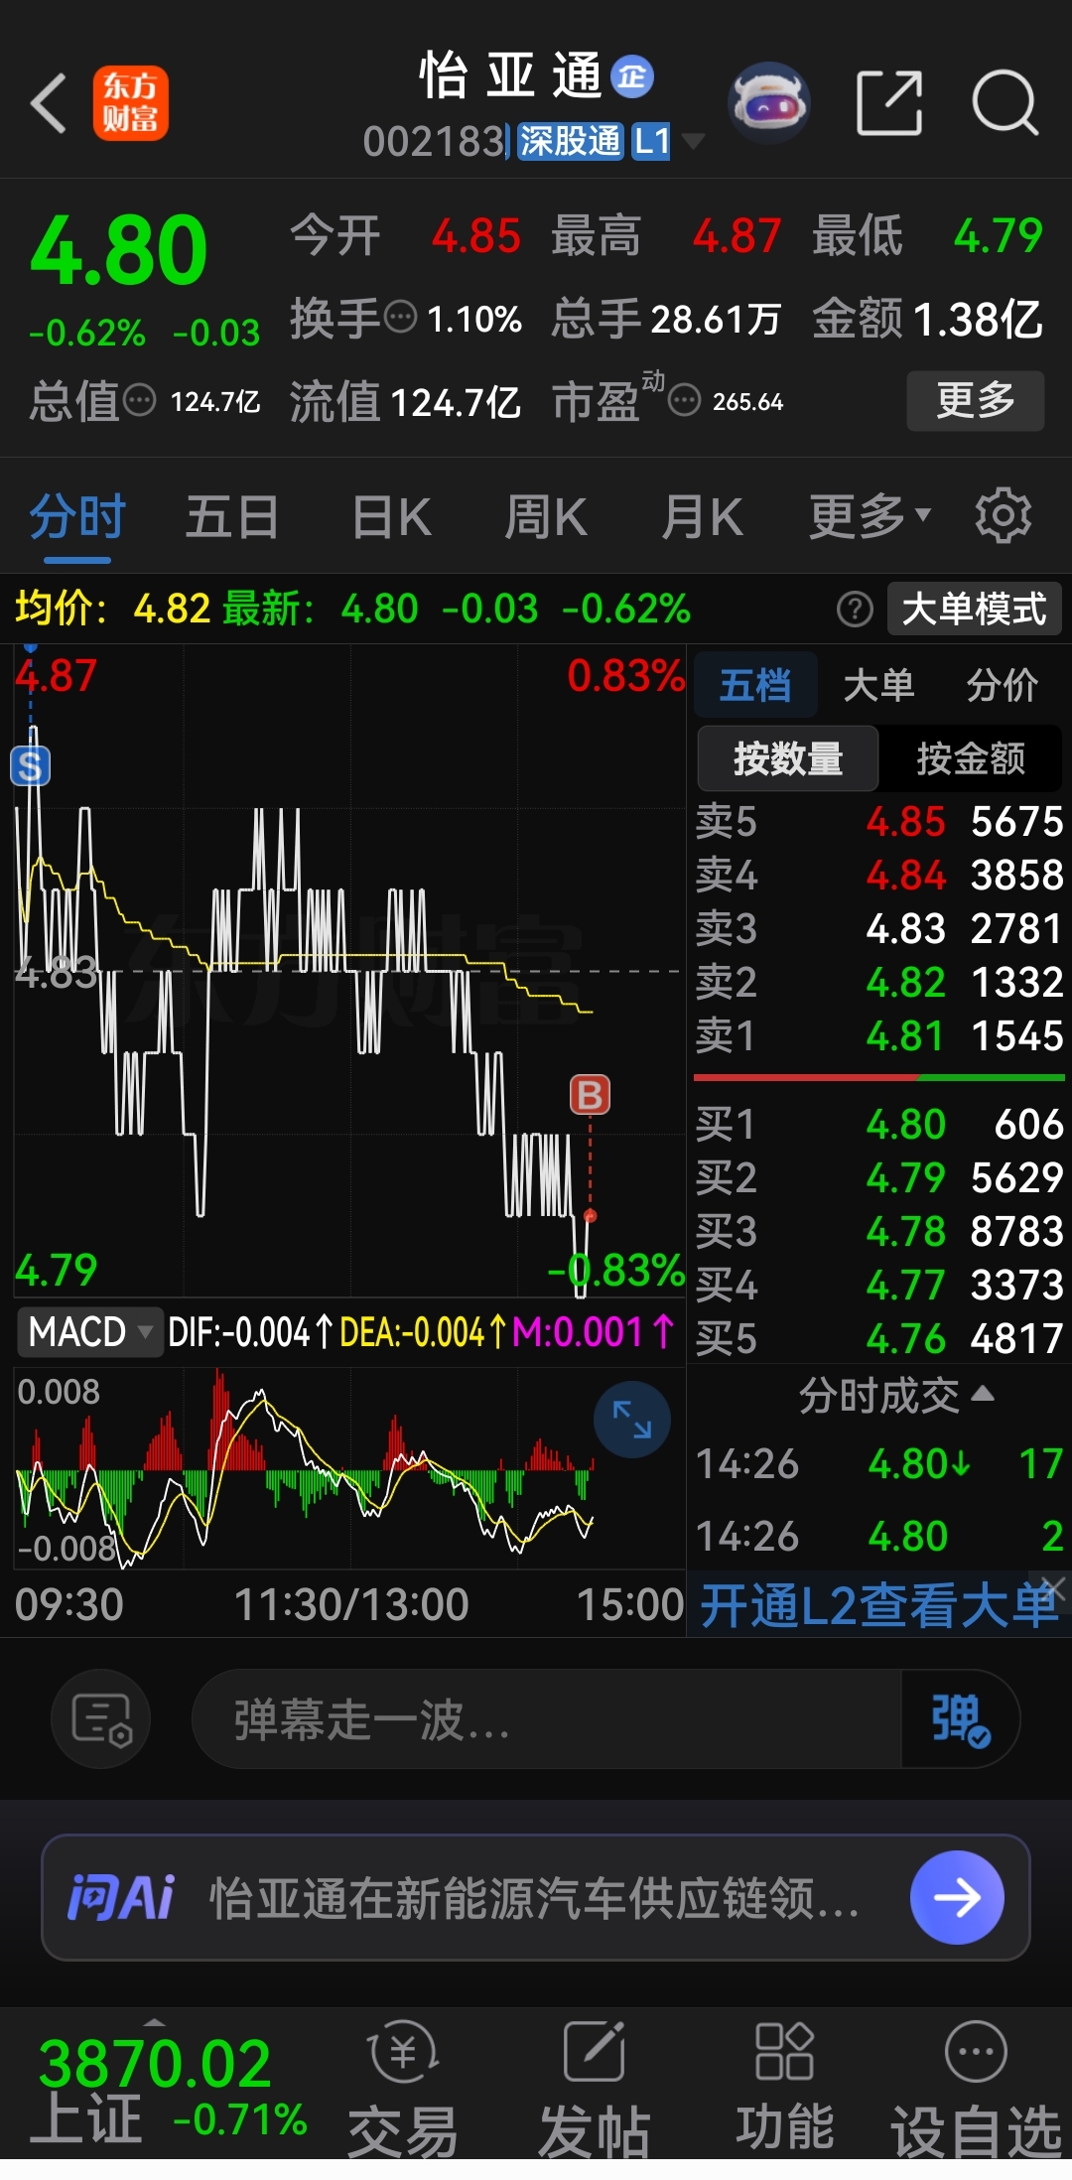Tap the 问Ai logo

tap(121, 1897)
